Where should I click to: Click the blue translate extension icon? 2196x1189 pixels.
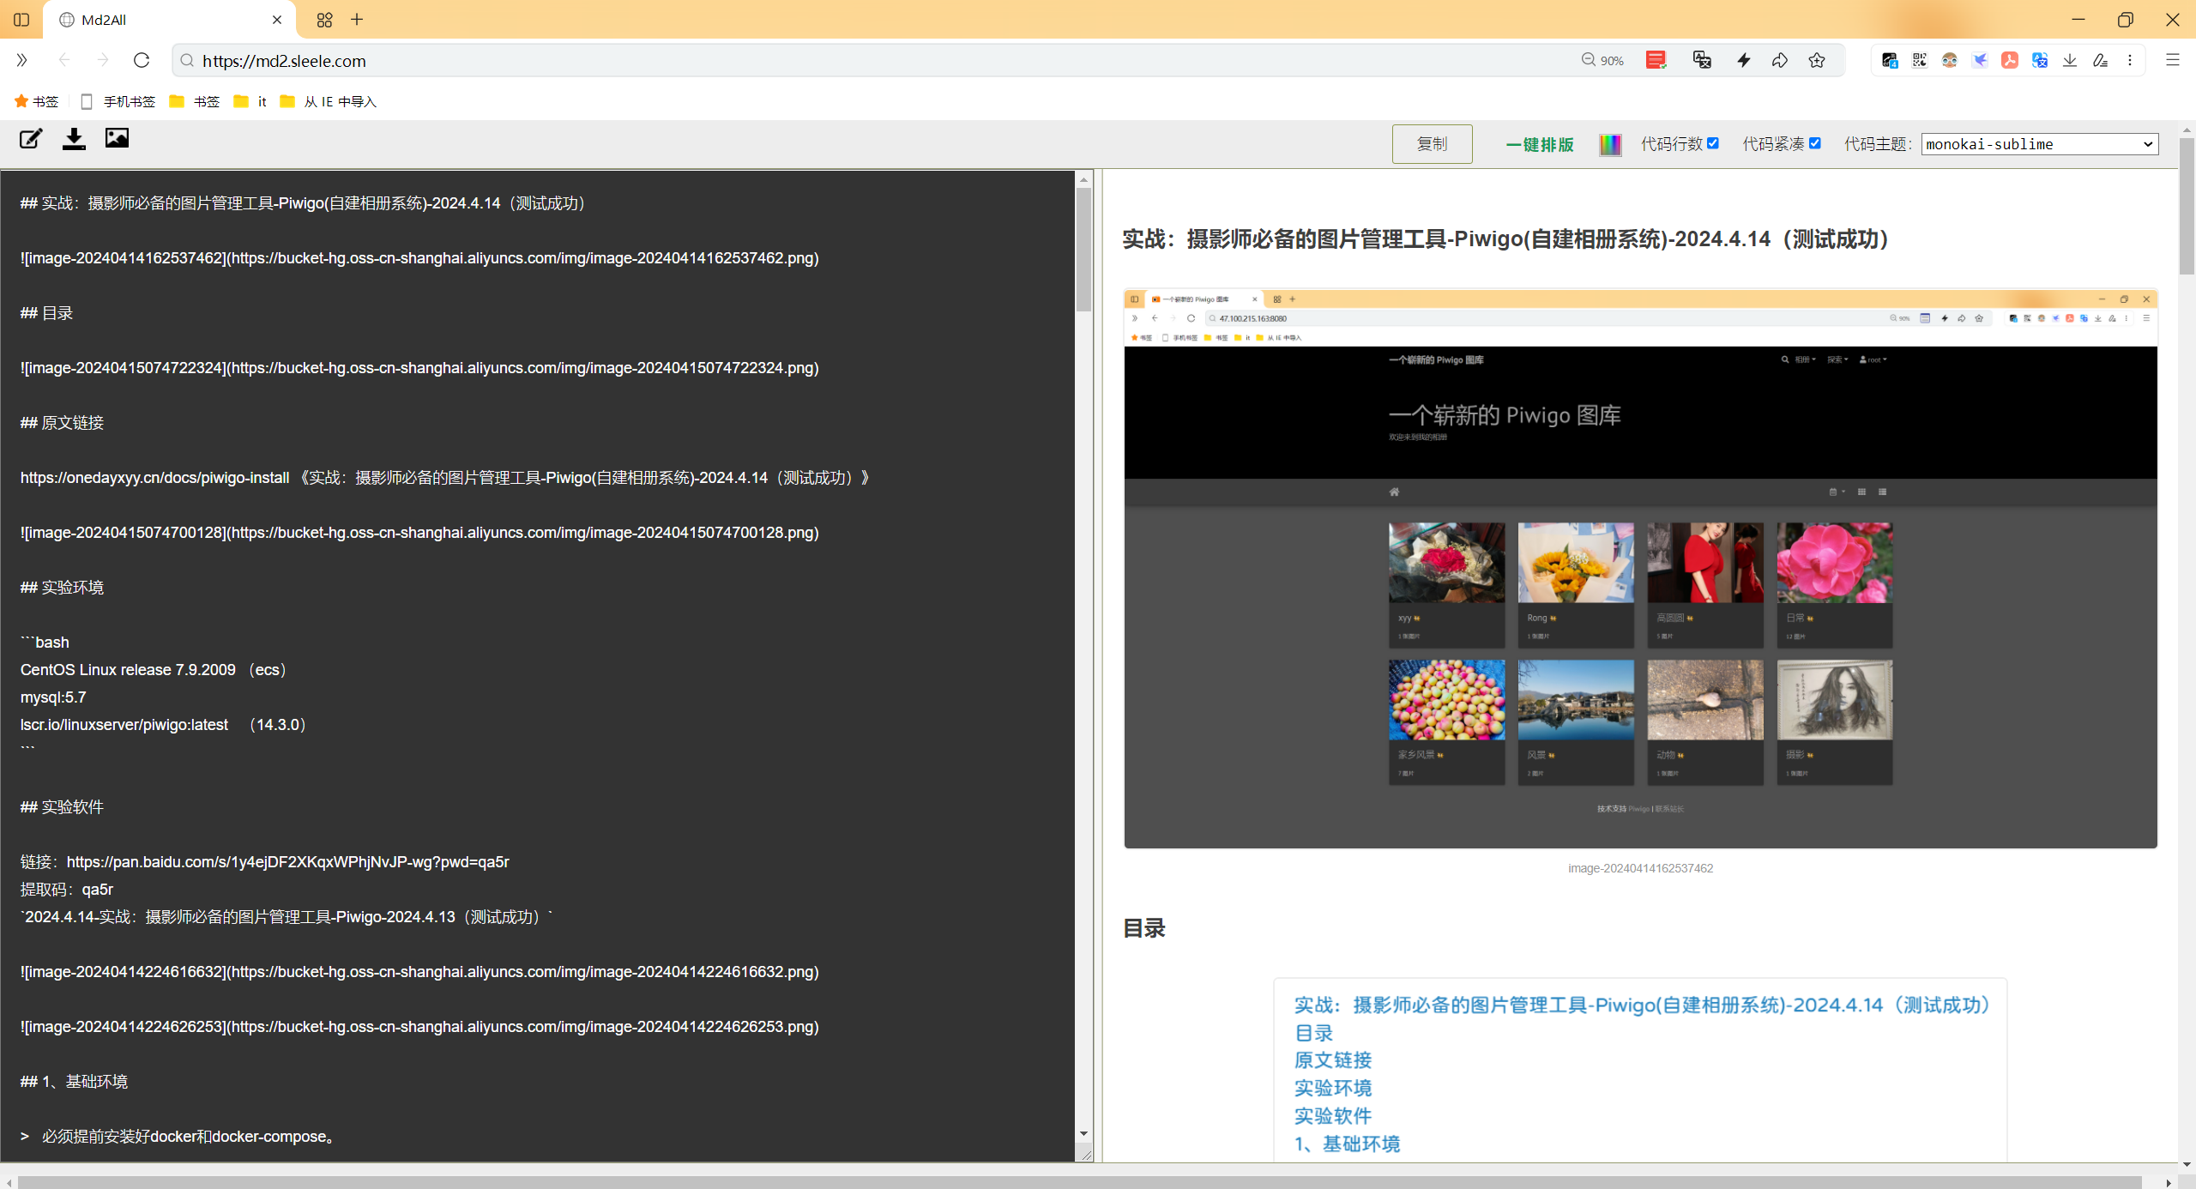2040,60
